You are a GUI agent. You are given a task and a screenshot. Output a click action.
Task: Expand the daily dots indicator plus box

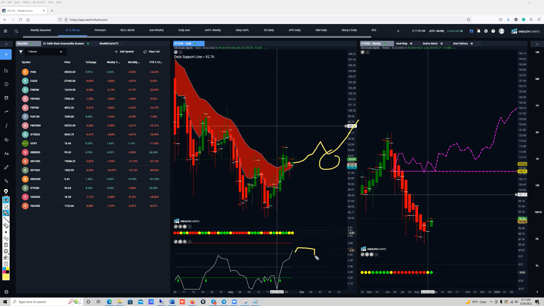pos(190,227)
